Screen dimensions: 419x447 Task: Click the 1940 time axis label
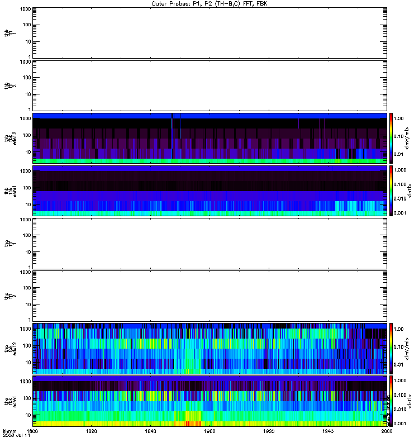[x=328, y=431]
